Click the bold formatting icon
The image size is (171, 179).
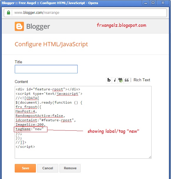pyautogui.click(x=109, y=80)
